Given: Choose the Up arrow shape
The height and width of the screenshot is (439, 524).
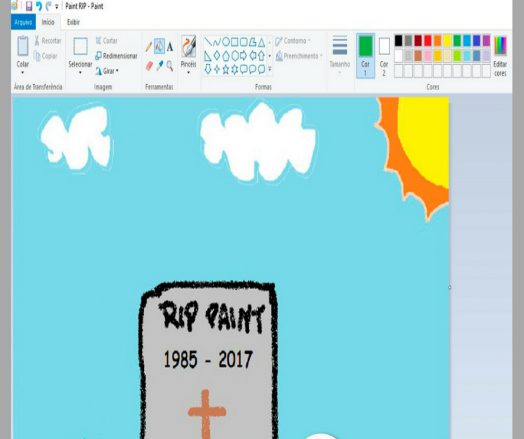Looking at the screenshot, I should (x=262, y=56).
